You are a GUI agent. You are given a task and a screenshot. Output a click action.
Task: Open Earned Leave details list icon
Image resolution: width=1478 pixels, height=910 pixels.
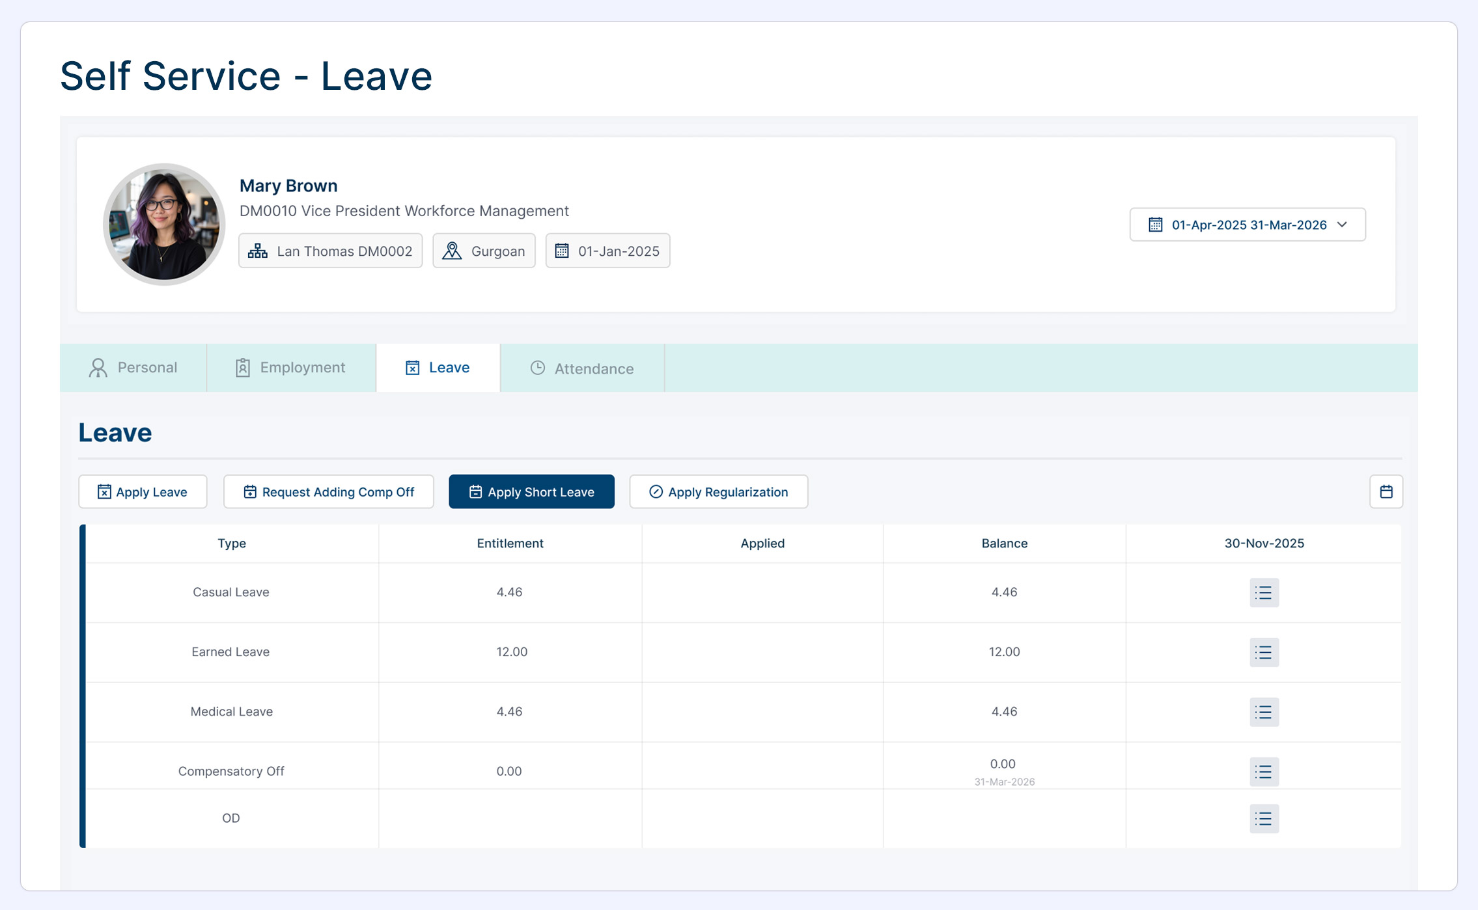(x=1264, y=652)
